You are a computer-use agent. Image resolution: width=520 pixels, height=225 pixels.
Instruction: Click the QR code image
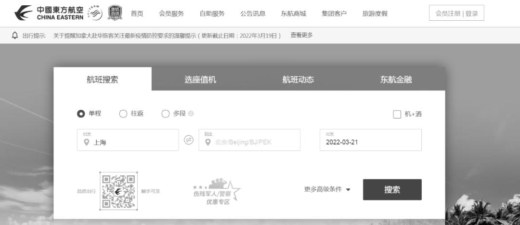[118, 191]
